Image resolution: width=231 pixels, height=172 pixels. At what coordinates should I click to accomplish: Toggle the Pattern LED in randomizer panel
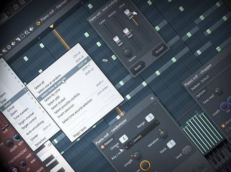pyautogui.click(x=102, y=147)
